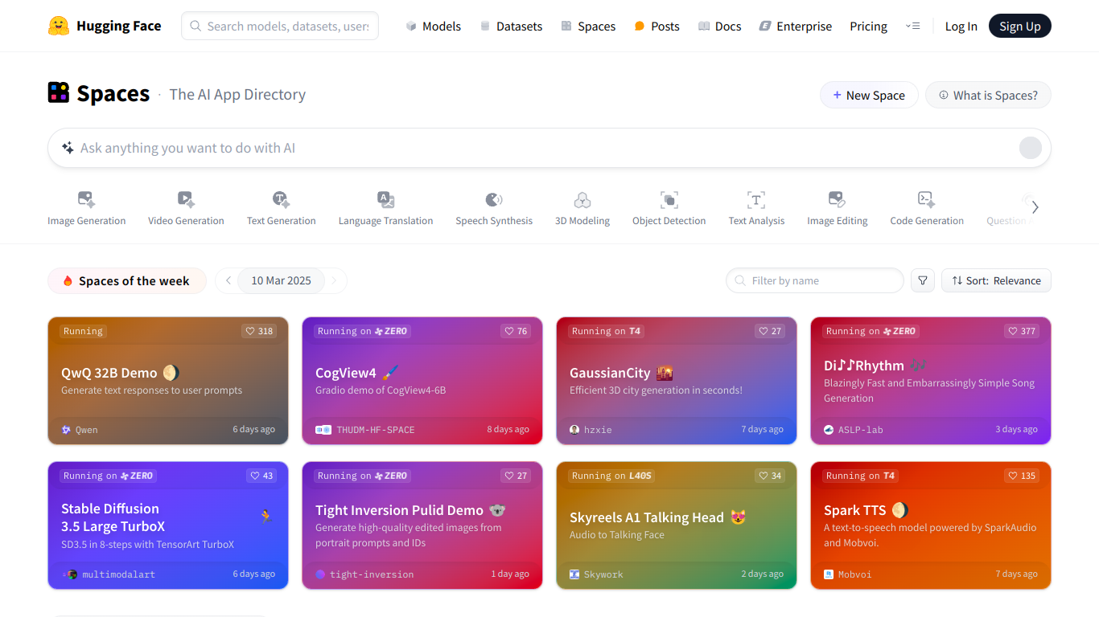
Task: Open the multimodalart author link
Action: coord(109,574)
